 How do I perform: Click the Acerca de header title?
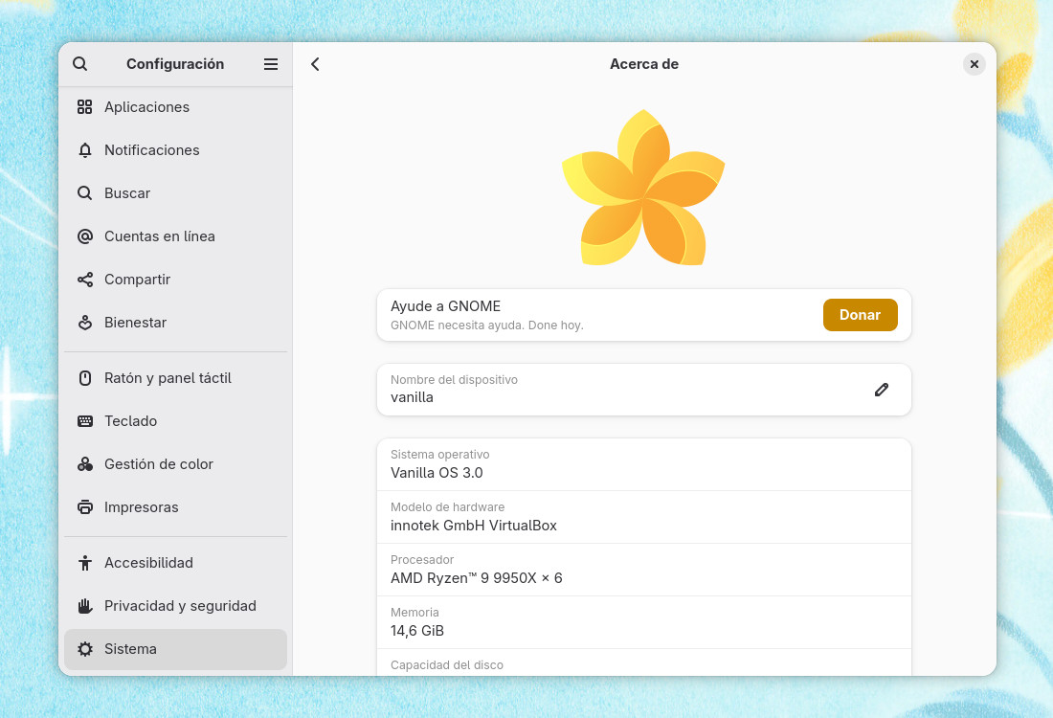pyautogui.click(x=644, y=64)
